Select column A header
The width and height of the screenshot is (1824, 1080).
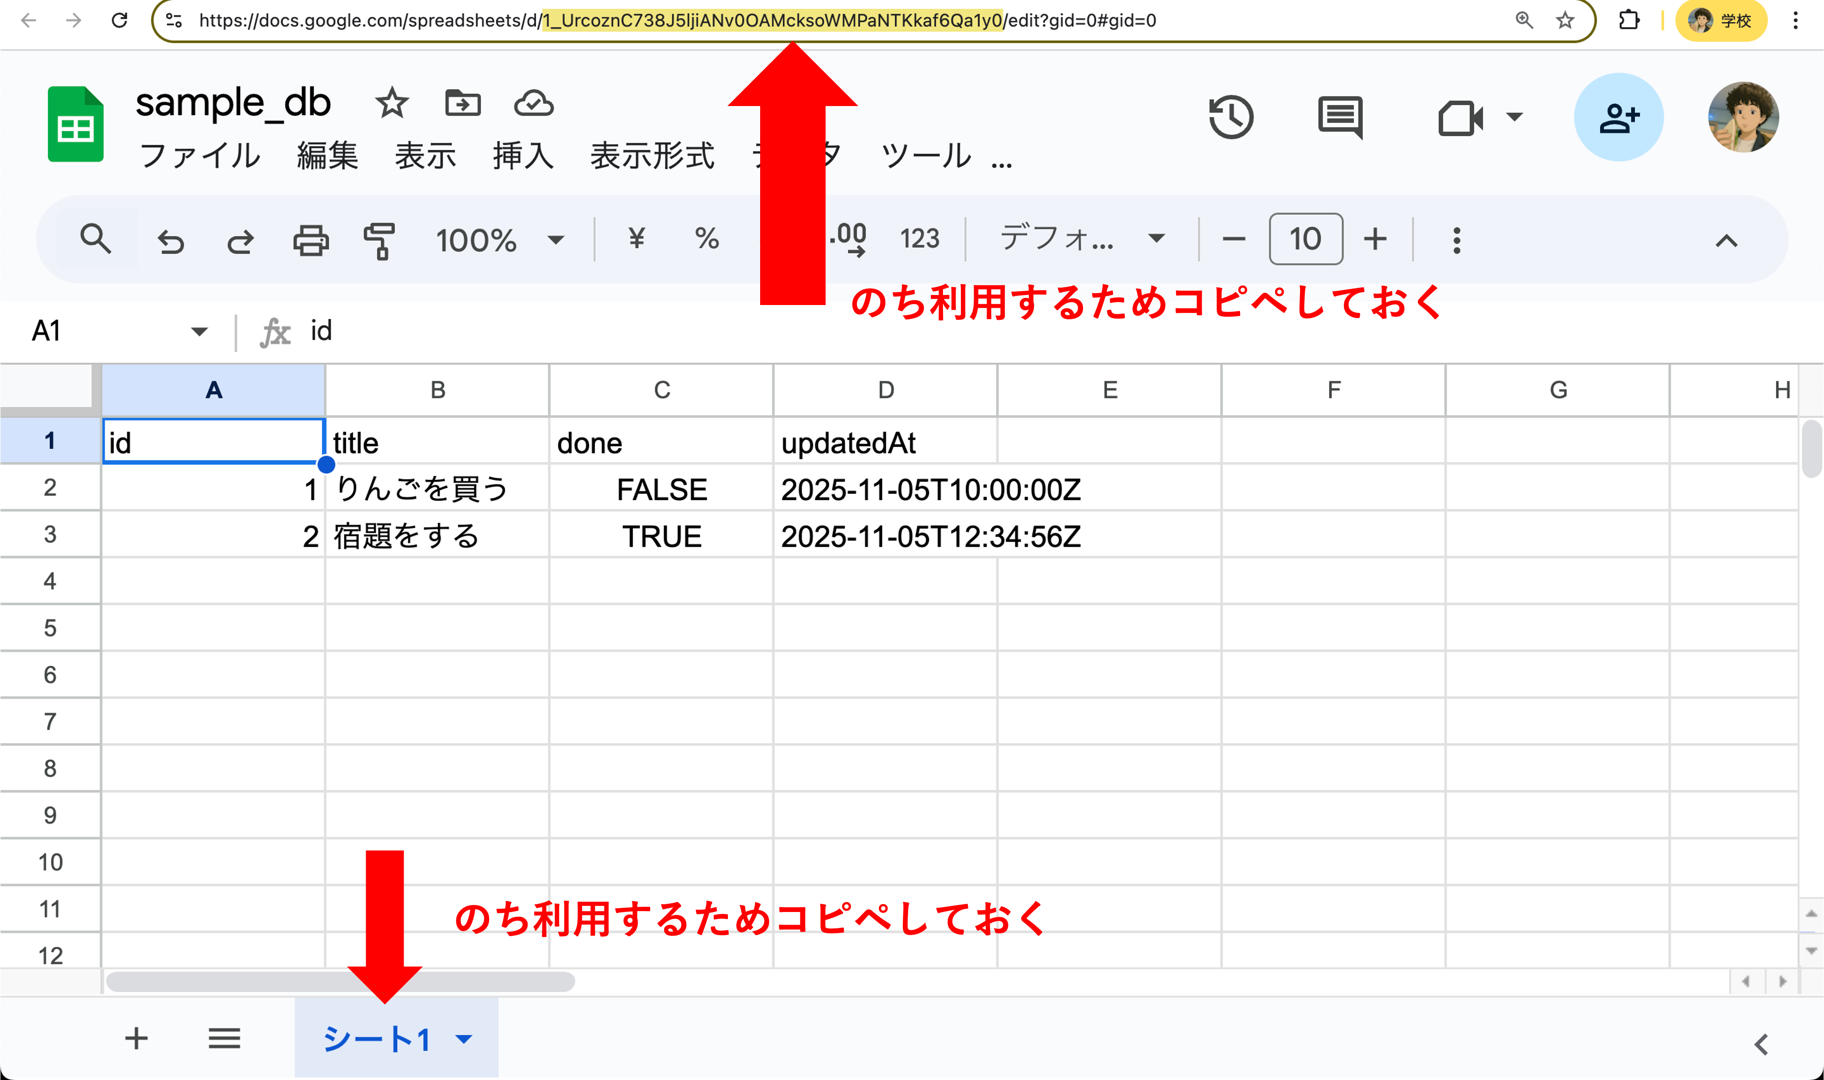coord(213,390)
